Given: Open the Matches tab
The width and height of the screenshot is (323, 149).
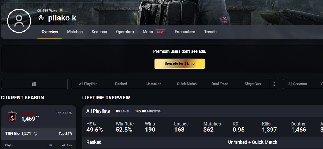Looking at the screenshot, I should tap(75, 32).
